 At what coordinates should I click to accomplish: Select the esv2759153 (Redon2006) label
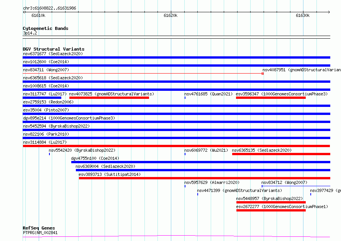tap(48, 102)
